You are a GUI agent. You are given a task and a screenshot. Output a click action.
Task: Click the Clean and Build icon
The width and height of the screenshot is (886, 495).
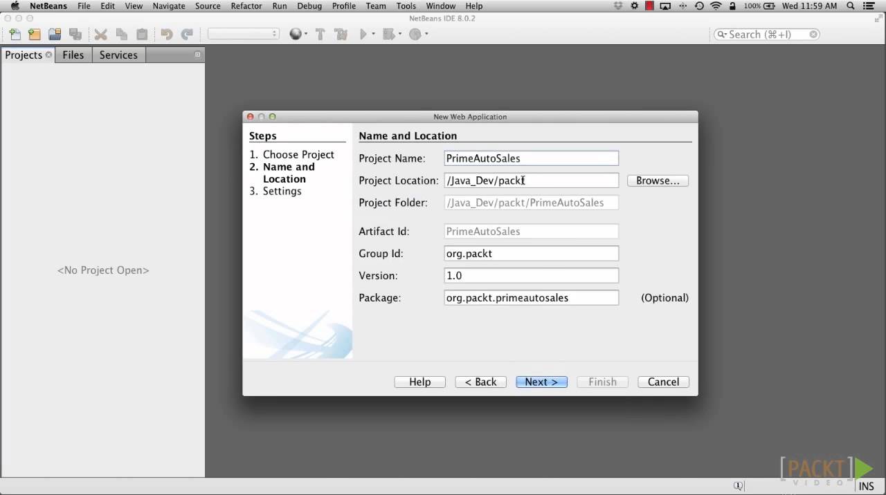(x=341, y=34)
